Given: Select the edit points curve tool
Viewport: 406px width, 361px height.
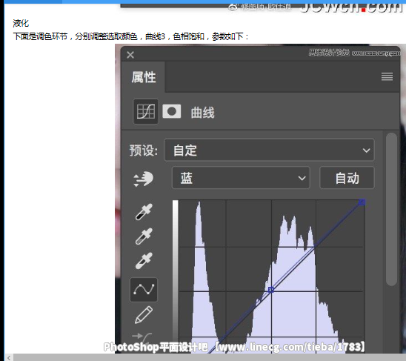Looking at the screenshot, I should [x=144, y=290].
